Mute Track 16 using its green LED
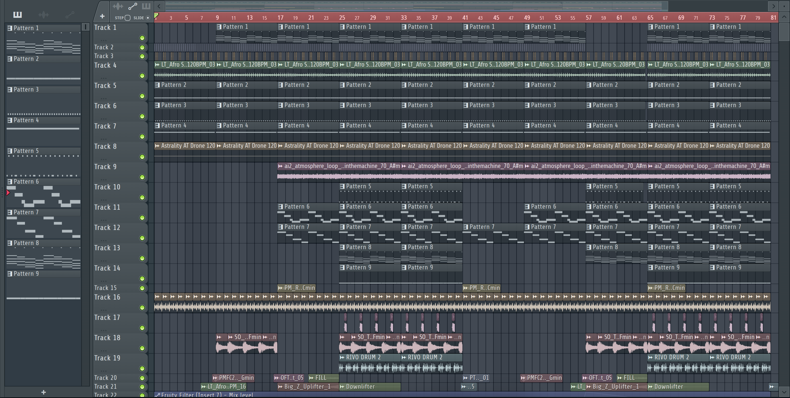Viewport: 790px width, 398px height. [142, 308]
